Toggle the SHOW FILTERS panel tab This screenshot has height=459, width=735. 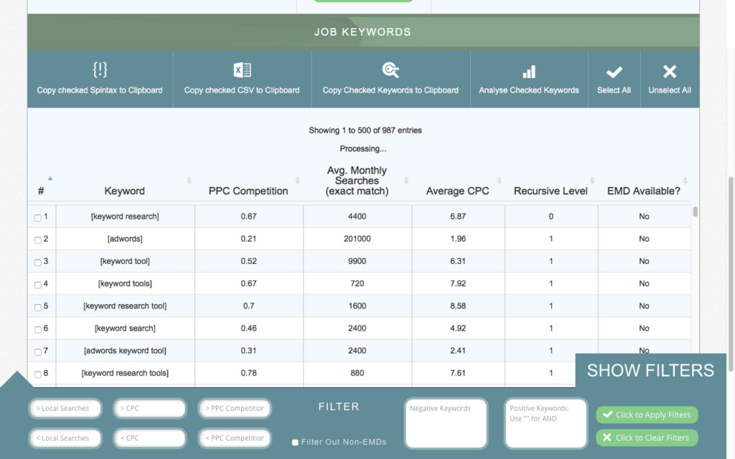click(x=650, y=370)
